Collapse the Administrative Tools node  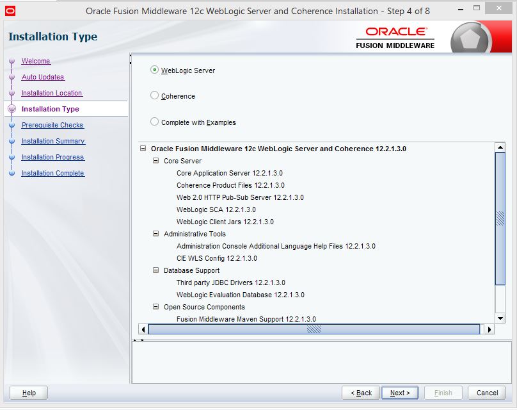tap(155, 234)
